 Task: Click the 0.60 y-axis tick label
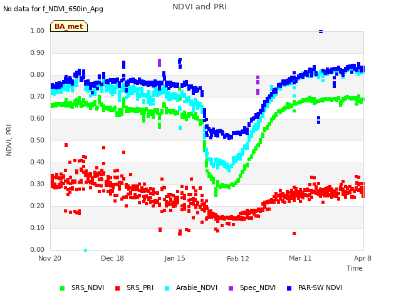(x=38, y=118)
